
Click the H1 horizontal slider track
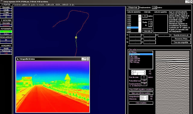coord(139,71)
